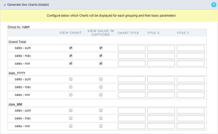218x134 pixels.
Task: Uncheck View Chart for Grand Total sales - max
Action: click(x=71, y=56)
